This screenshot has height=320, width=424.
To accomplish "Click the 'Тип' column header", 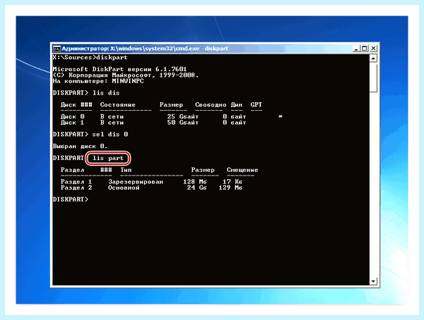I will point(126,170).
